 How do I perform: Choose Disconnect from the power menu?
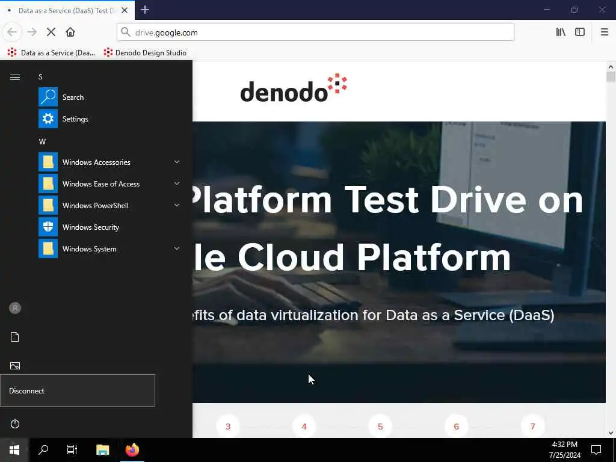click(78, 390)
